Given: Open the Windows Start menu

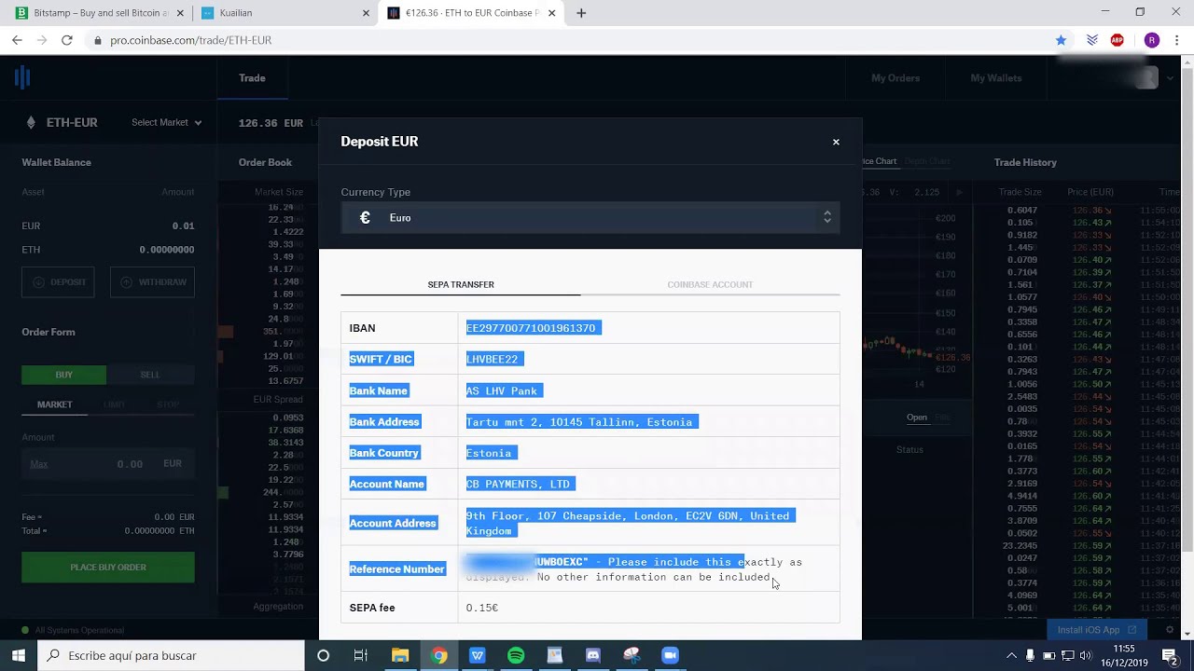Looking at the screenshot, I should pos(19,655).
